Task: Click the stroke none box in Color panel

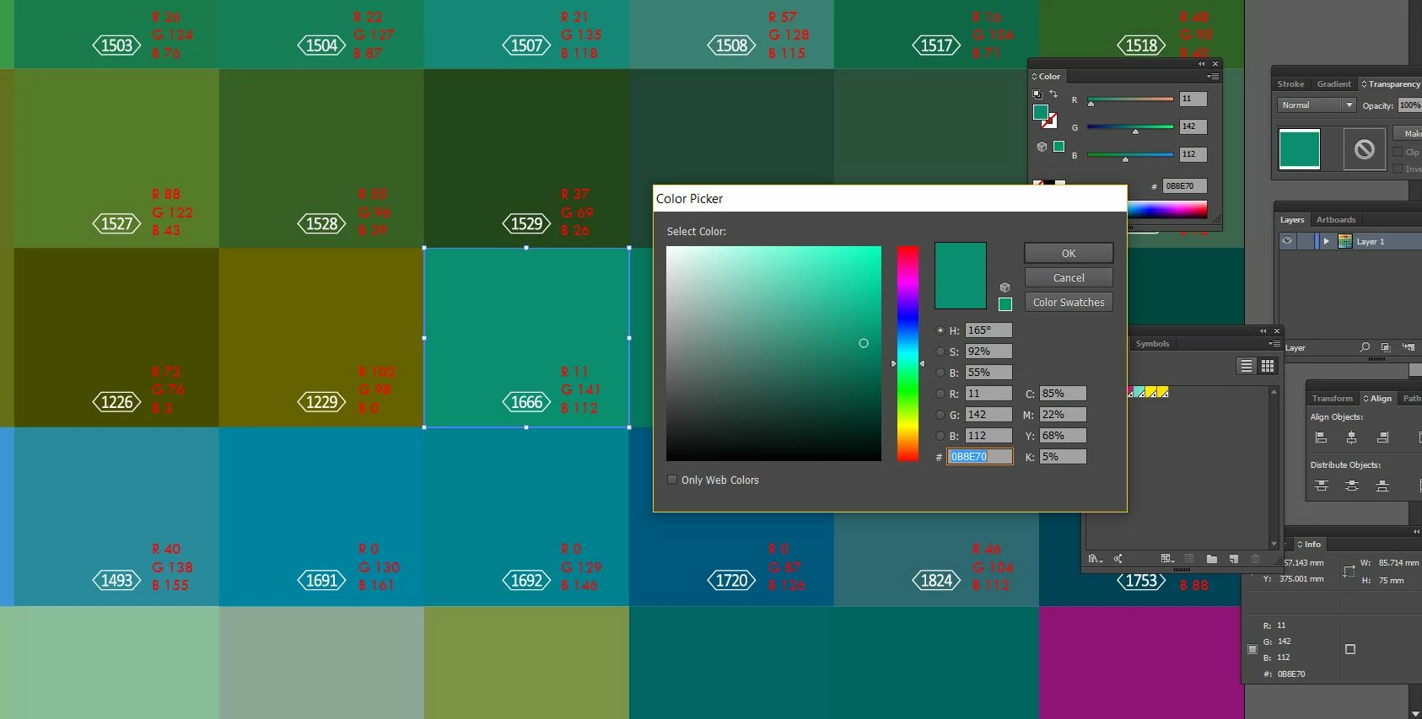Action: (x=1050, y=121)
